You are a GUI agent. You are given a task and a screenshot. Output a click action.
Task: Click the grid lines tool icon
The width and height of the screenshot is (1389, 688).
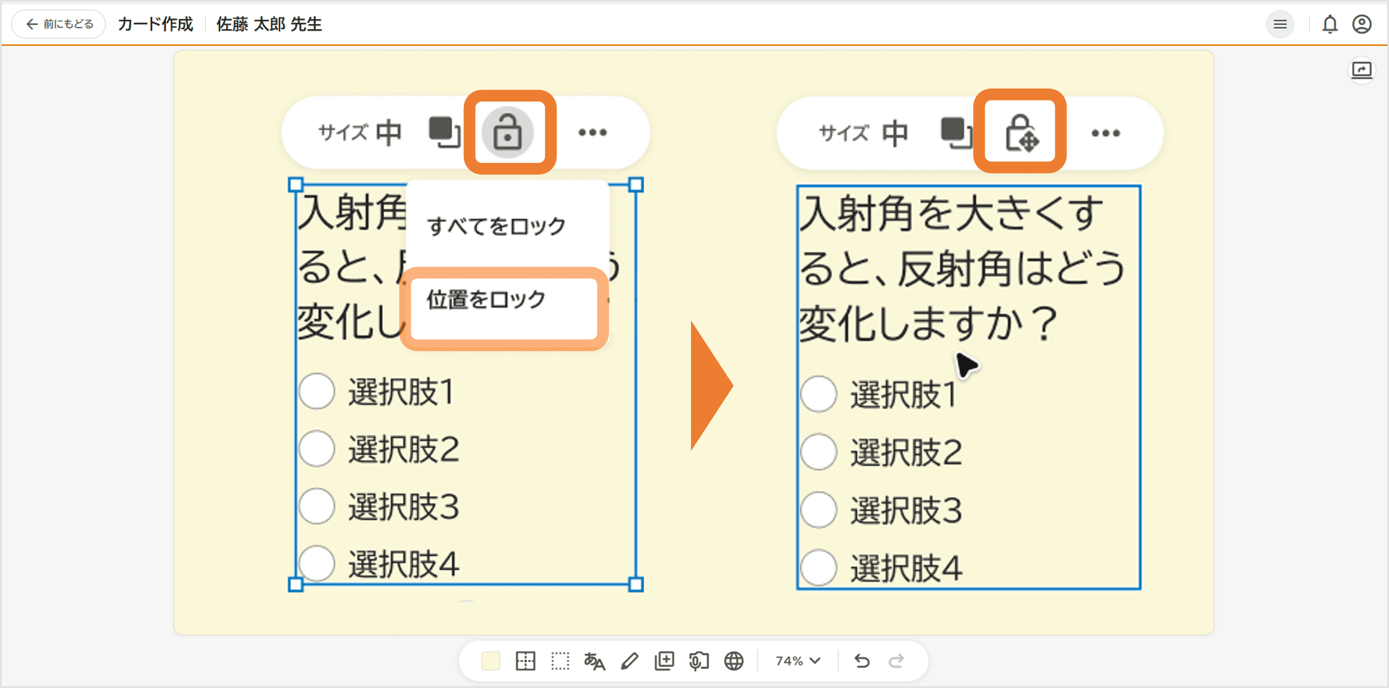525,661
